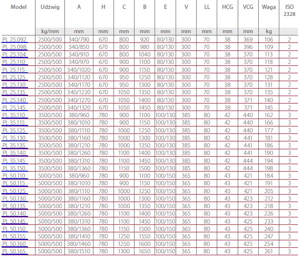Select the Model column header

18,7
